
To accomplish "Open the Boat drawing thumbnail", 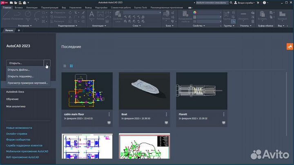I will click(145, 91).
